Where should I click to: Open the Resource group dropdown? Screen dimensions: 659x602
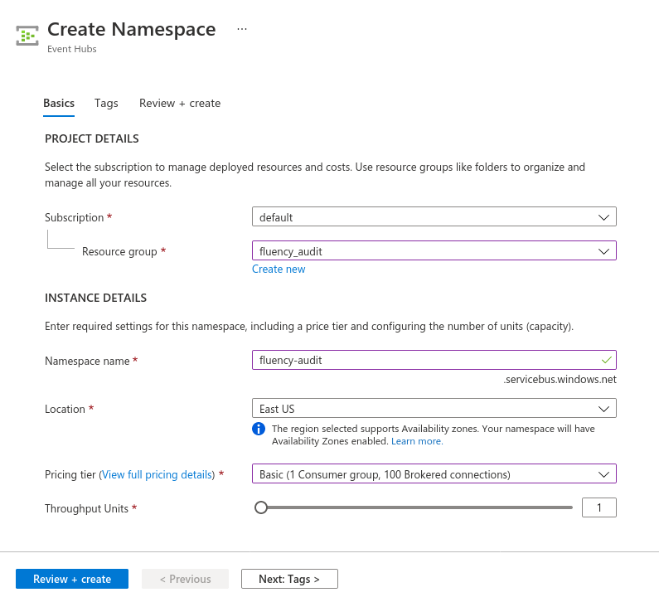[x=434, y=251]
